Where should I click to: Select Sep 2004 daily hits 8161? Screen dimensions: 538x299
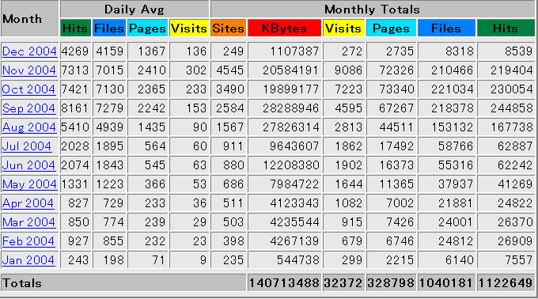click(75, 108)
